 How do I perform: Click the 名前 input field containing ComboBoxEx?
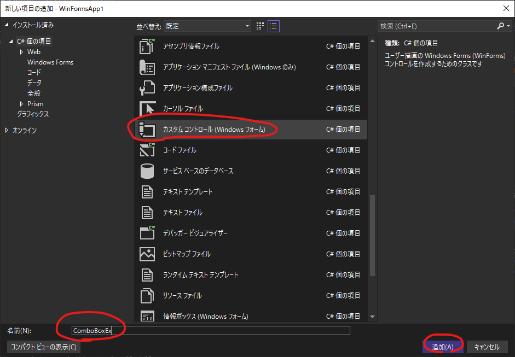point(211,331)
